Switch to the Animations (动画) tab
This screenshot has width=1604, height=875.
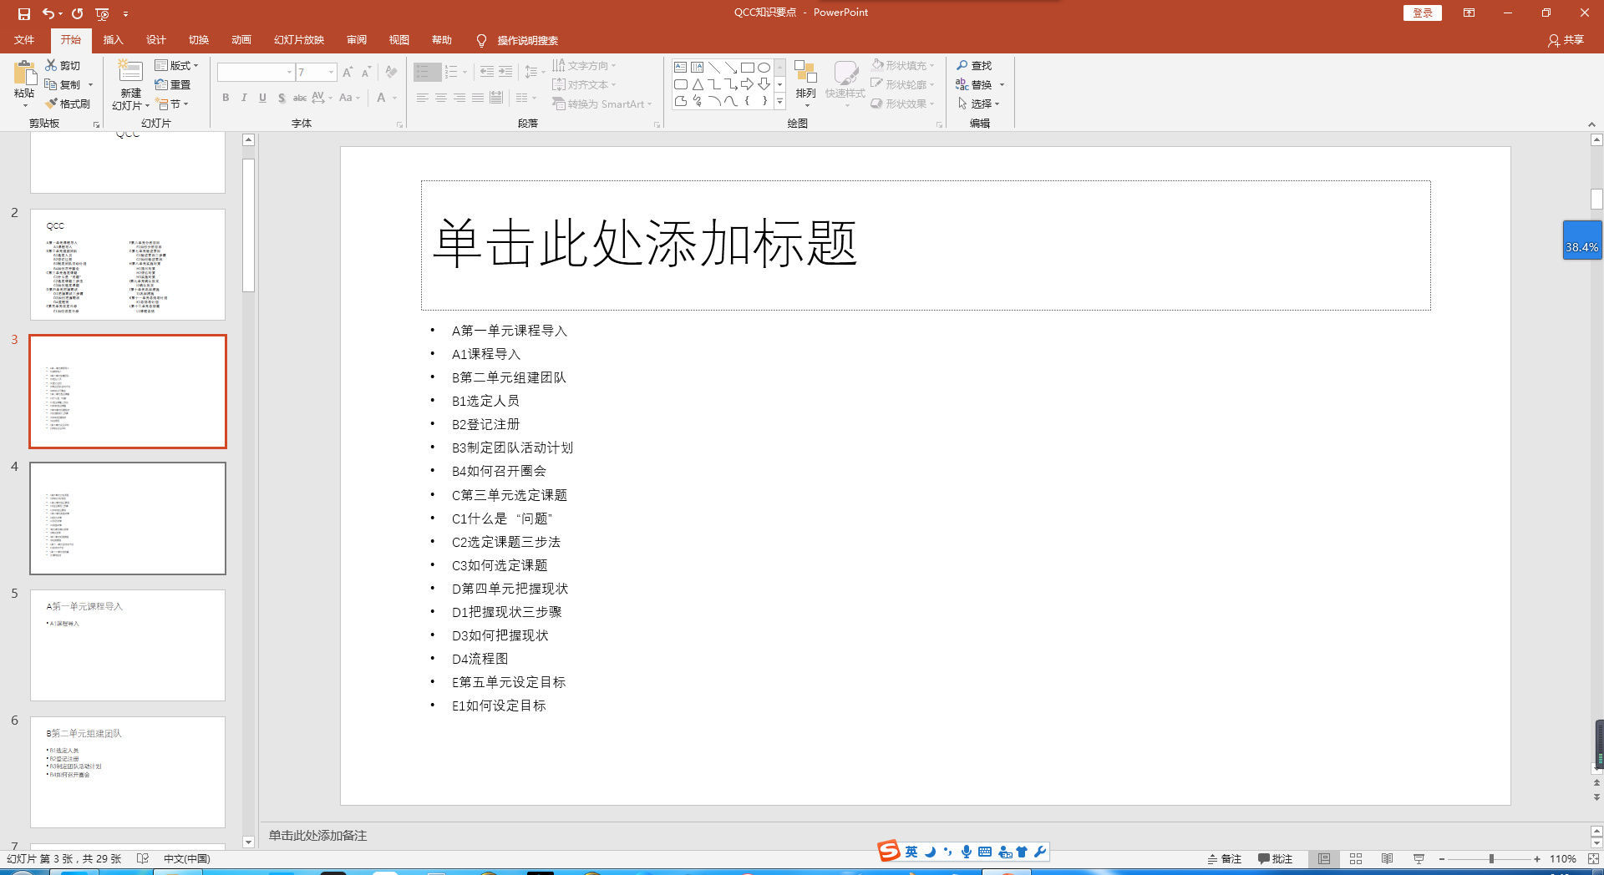tap(241, 39)
